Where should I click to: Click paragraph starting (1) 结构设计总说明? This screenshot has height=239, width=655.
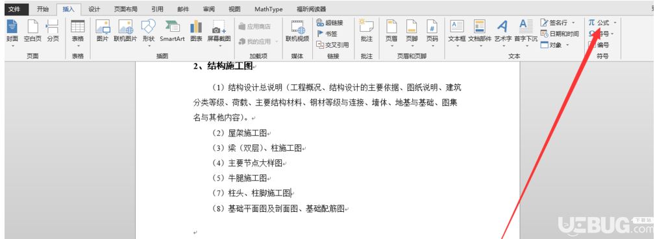(327, 102)
